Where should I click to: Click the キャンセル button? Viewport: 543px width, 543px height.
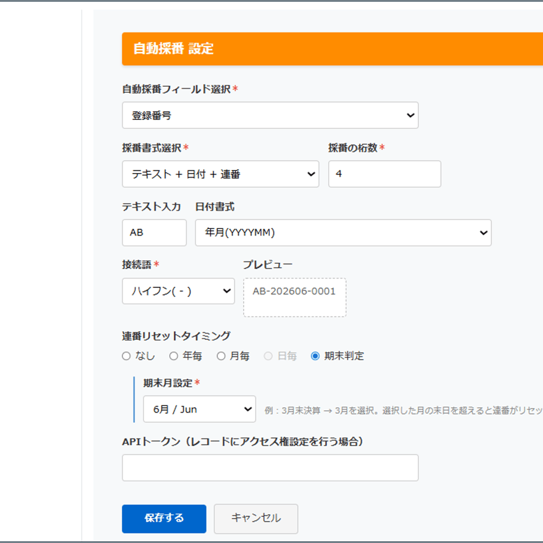(256, 518)
